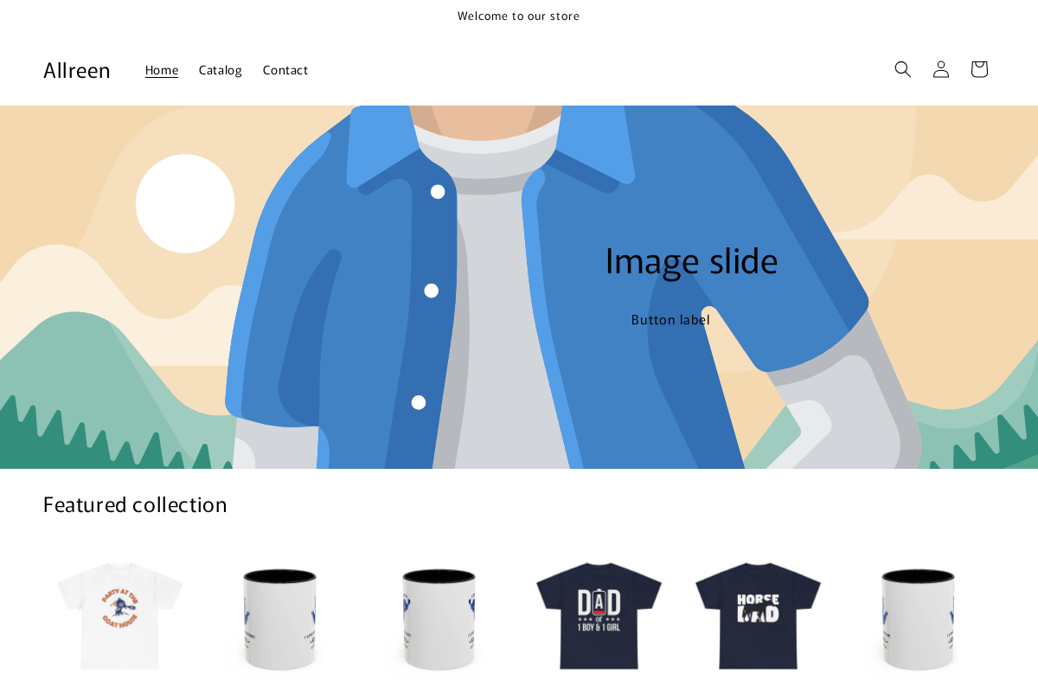1038x692 pixels.
Task: Open the Dad of 1 Boy & 1 Girl shirt
Action: 599,614
